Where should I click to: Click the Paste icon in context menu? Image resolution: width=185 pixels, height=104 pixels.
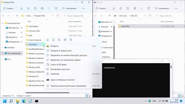(59, 40)
